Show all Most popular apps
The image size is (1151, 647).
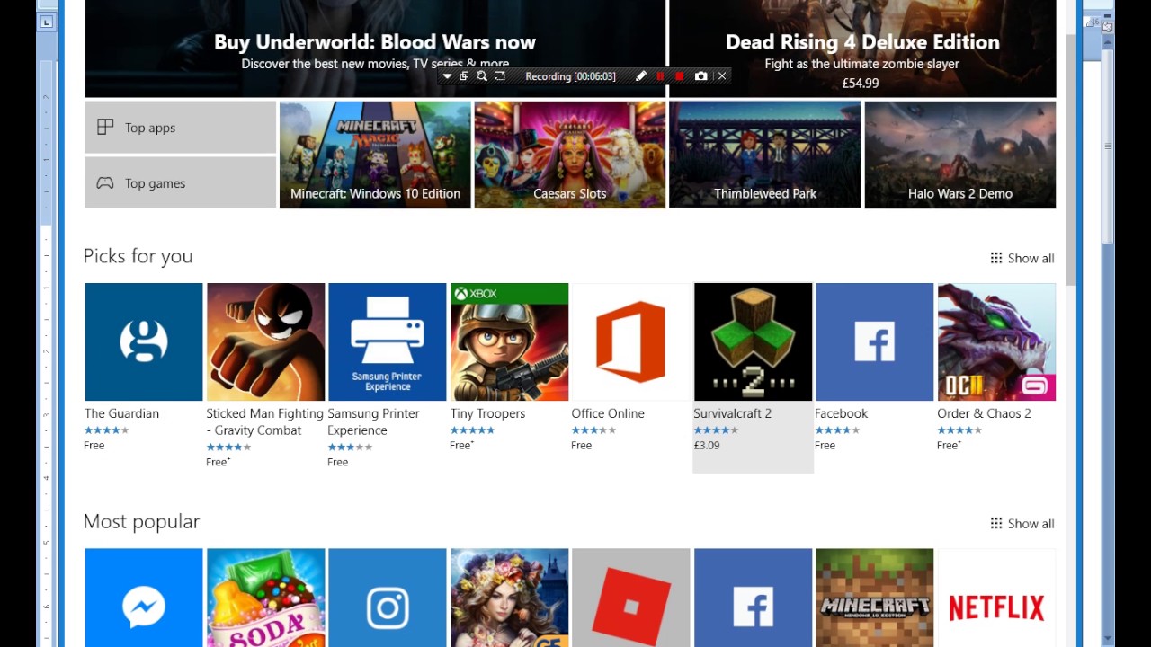pos(1022,524)
